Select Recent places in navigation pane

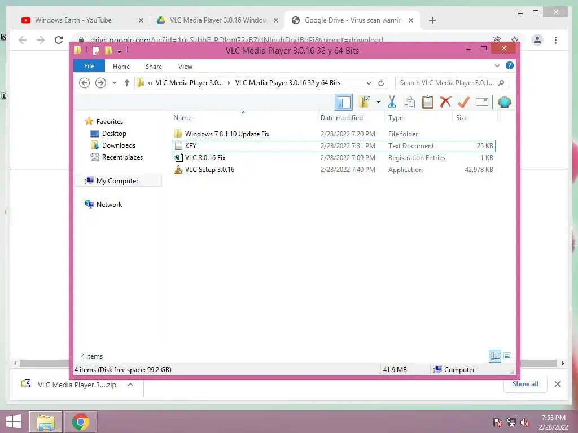coord(122,157)
